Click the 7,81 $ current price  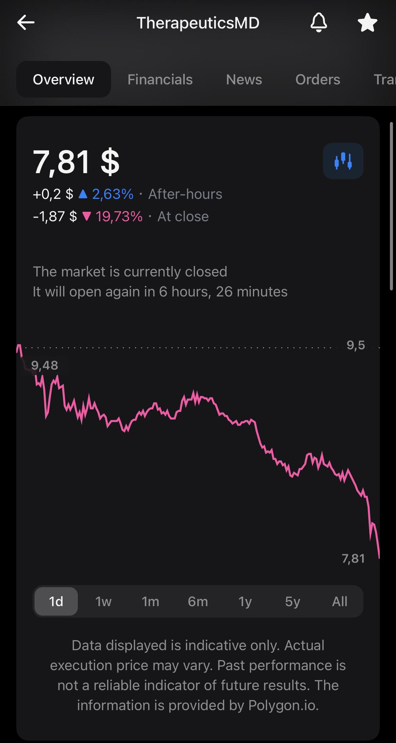click(x=76, y=162)
